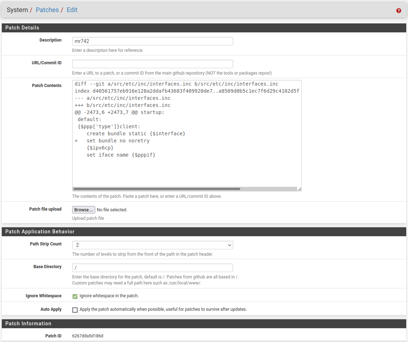Uncheck the Ignore Whitespace checkbox
The width and height of the screenshot is (408, 342).
[x=75, y=296]
